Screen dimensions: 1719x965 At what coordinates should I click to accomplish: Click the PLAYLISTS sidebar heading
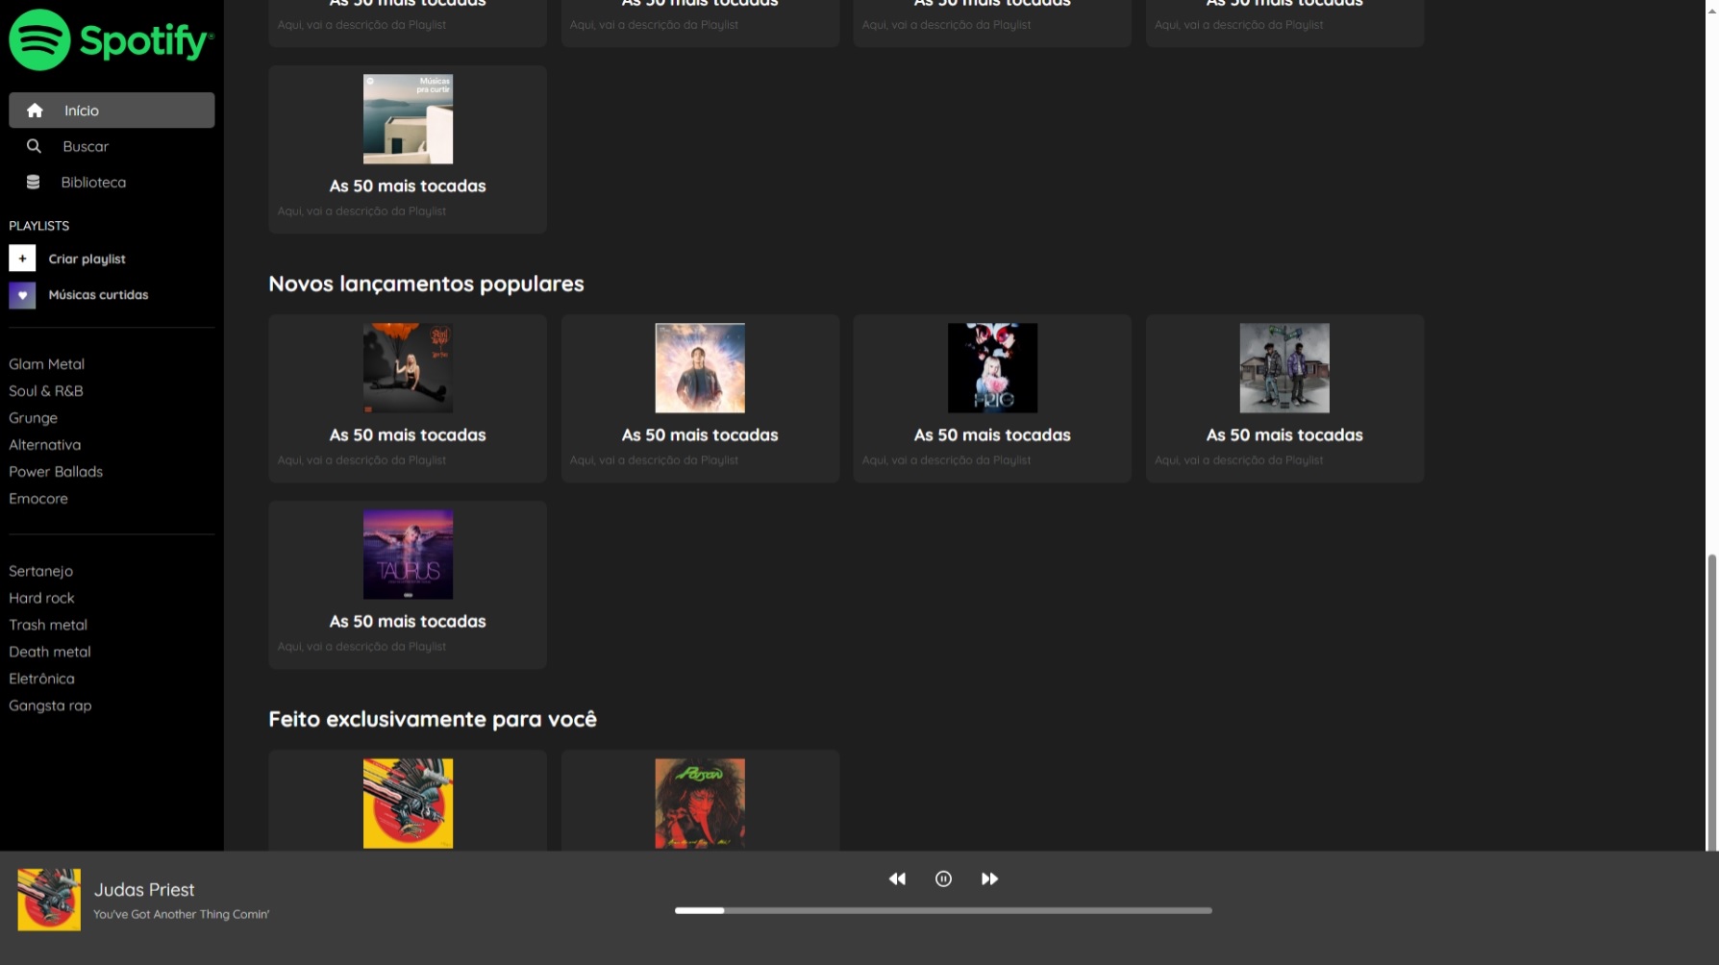38,226
